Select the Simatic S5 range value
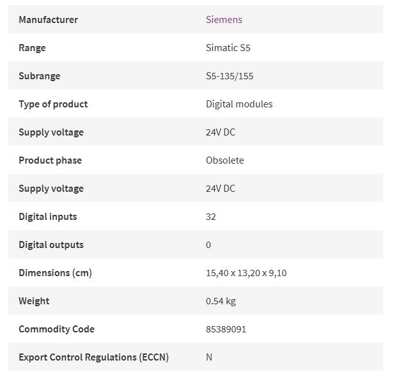The image size is (394, 381). (228, 48)
